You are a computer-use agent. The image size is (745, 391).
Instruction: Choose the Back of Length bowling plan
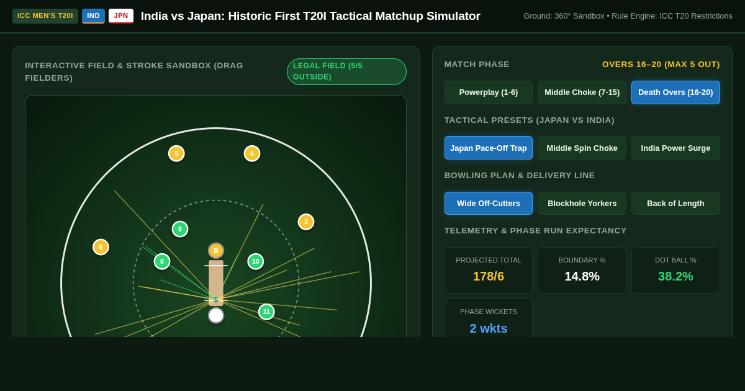675,203
